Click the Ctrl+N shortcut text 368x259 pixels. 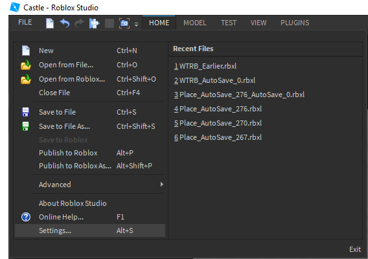click(127, 51)
